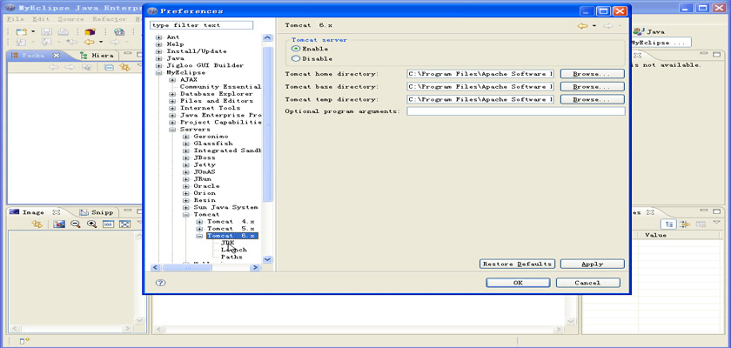
Task: Click Collapse All icon in Package Explorer
Action: click(109, 67)
